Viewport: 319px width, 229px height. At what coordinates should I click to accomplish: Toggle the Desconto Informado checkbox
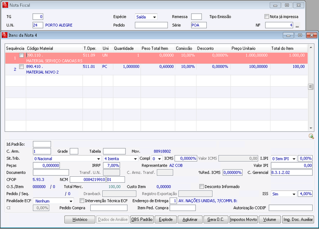coord(202,187)
